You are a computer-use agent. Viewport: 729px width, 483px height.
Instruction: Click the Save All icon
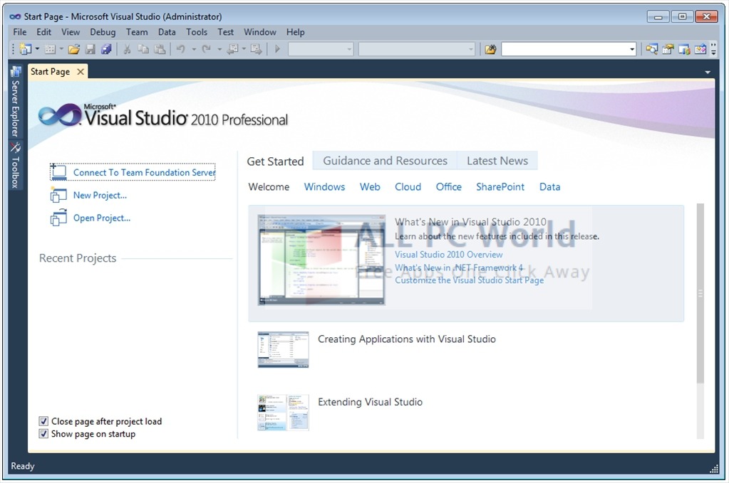pyautogui.click(x=106, y=48)
